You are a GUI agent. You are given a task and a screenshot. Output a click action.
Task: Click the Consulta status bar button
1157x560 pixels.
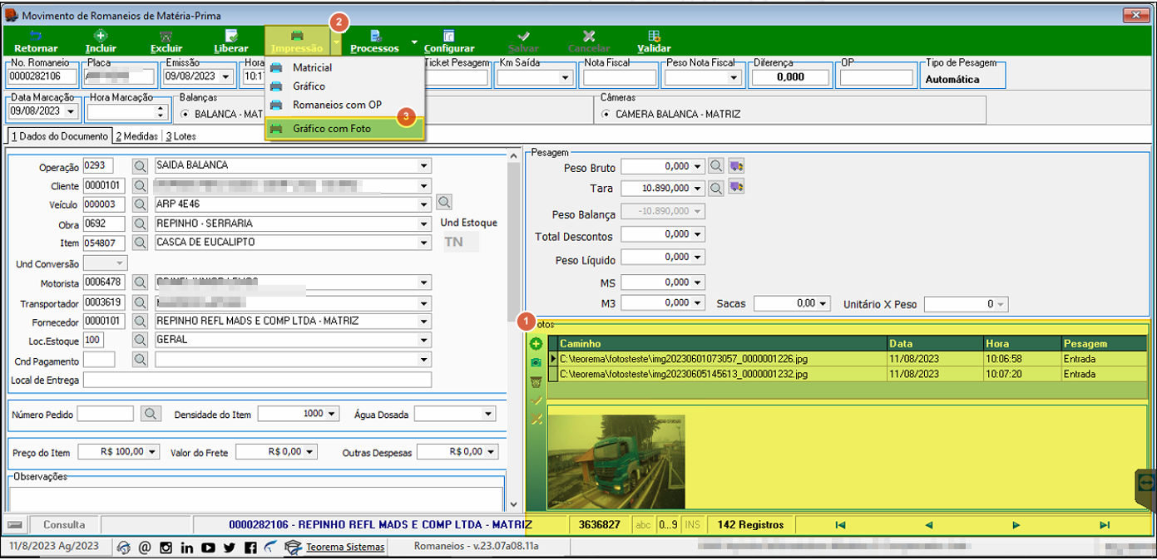pos(64,524)
